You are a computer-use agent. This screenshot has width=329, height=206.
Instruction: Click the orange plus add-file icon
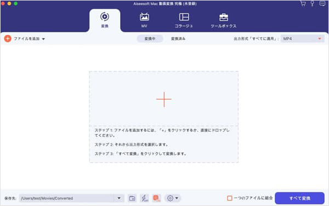pos(8,38)
